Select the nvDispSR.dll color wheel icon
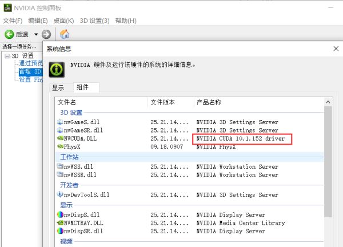 click(60, 231)
